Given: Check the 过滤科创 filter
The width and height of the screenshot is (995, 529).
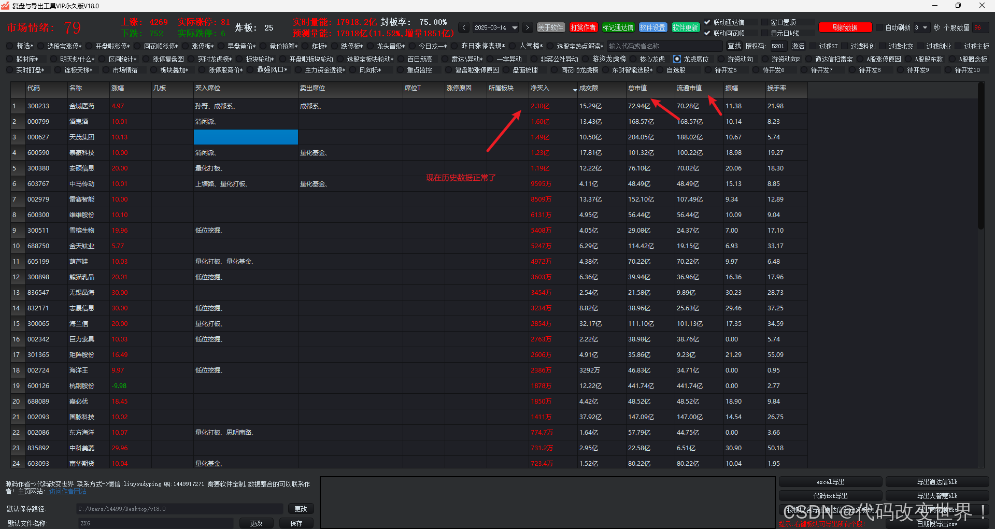Looking at the screenshot, I should (845, 46).
